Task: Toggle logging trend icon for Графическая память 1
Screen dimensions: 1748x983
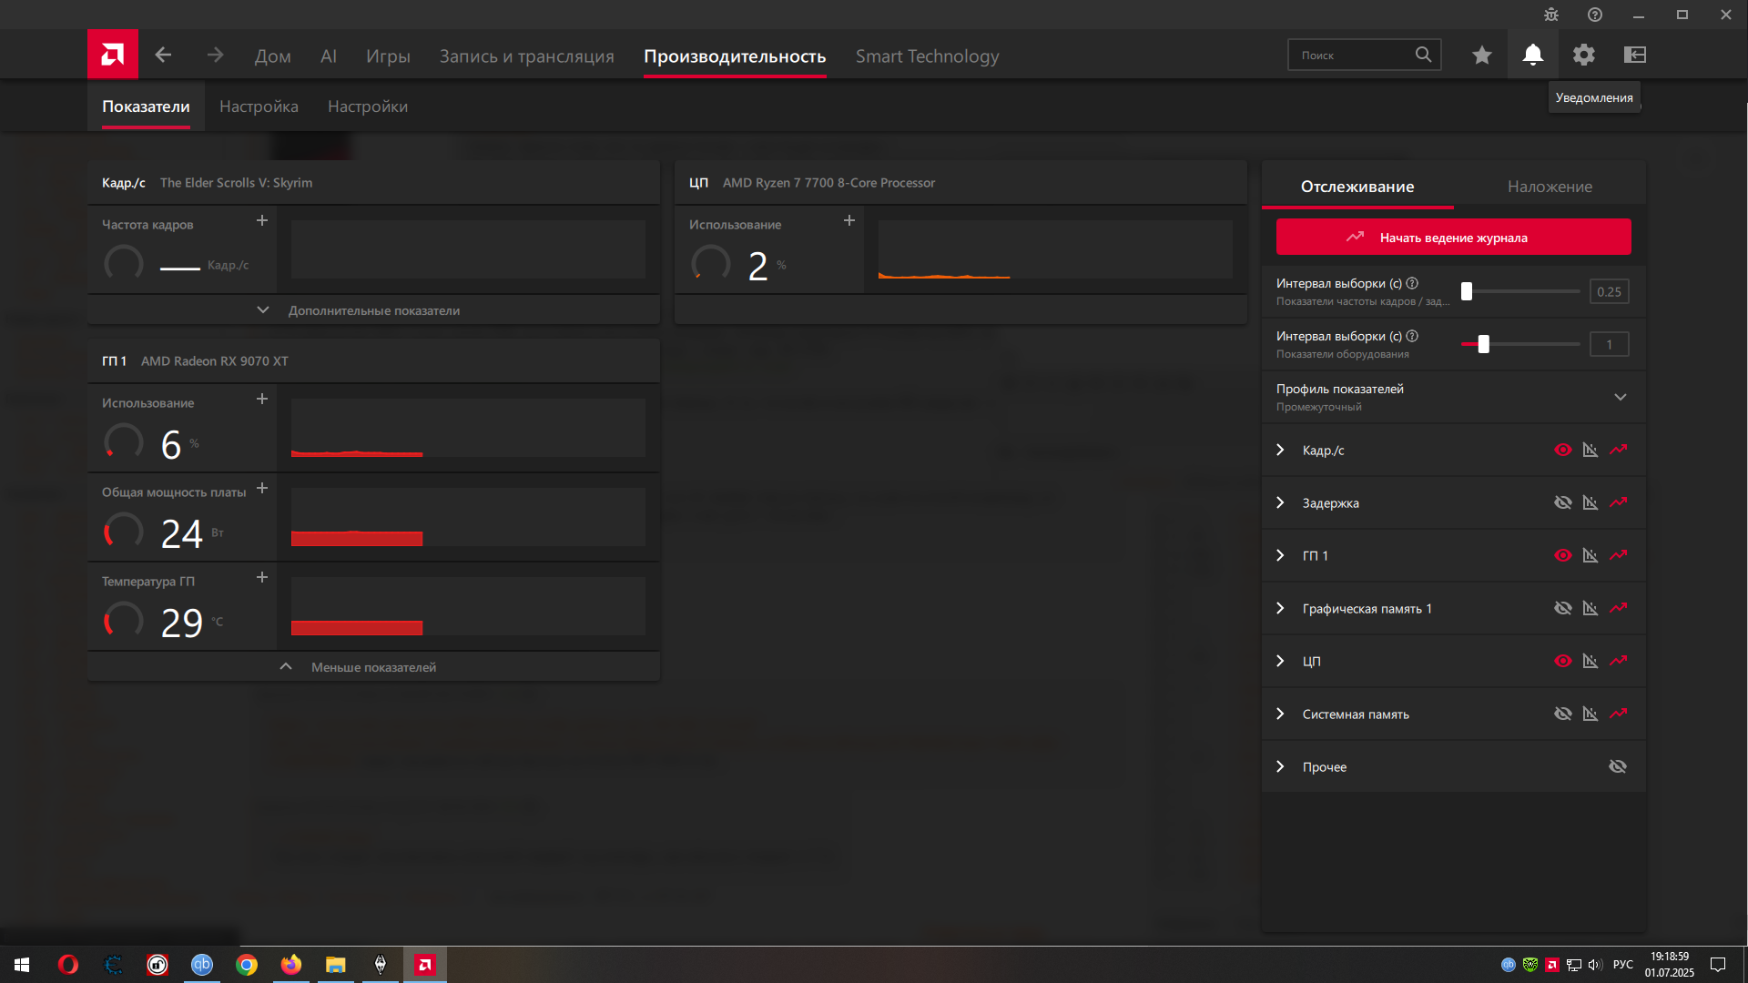Action: tap(1619, 608)
